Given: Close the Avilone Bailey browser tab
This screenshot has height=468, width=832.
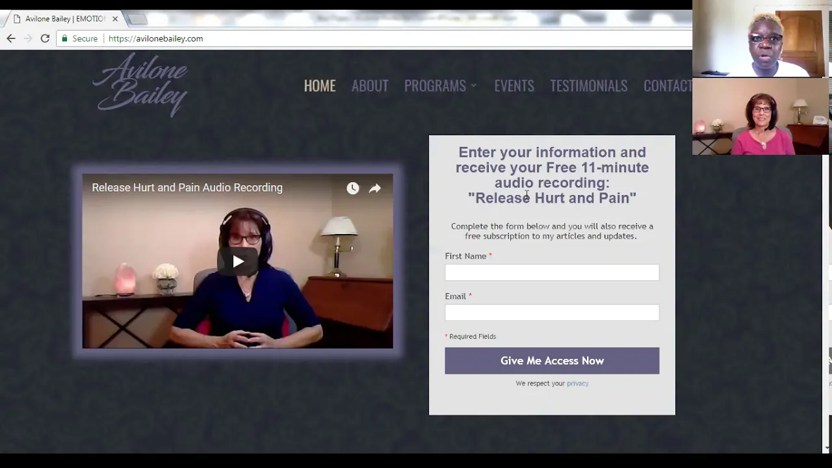Looking at the screenshot, I should pos(115,19).
